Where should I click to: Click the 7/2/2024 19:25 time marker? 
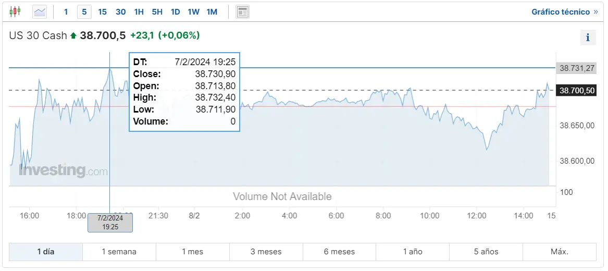point(110,223)
